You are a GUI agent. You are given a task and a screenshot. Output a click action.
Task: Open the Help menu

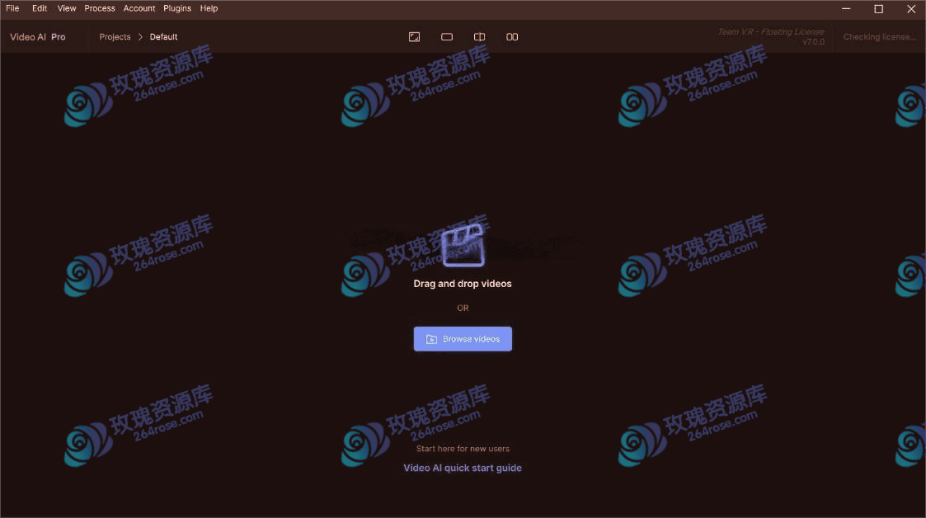(209, 8)
